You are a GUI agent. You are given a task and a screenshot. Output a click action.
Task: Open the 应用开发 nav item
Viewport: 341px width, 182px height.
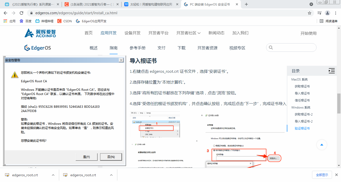109,33
